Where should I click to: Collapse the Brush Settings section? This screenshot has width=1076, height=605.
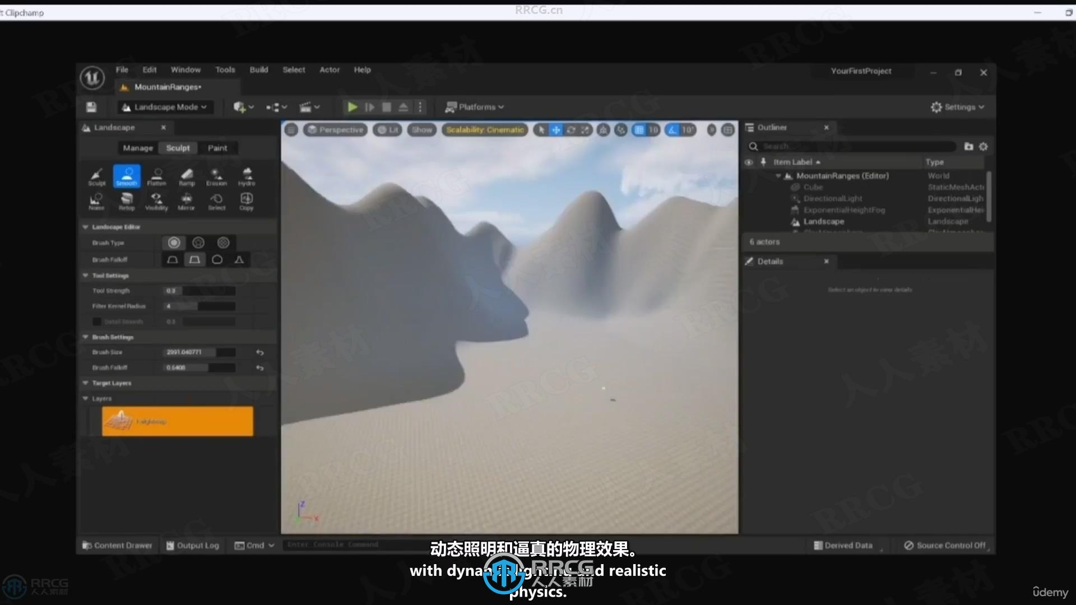85,337
